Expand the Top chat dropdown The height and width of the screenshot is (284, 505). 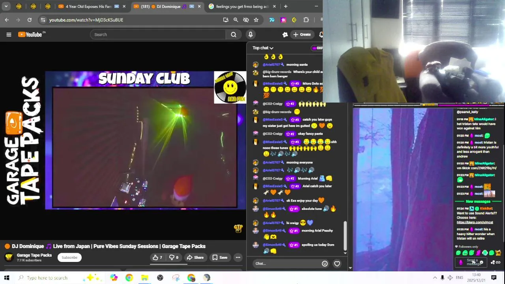[263, 48]
